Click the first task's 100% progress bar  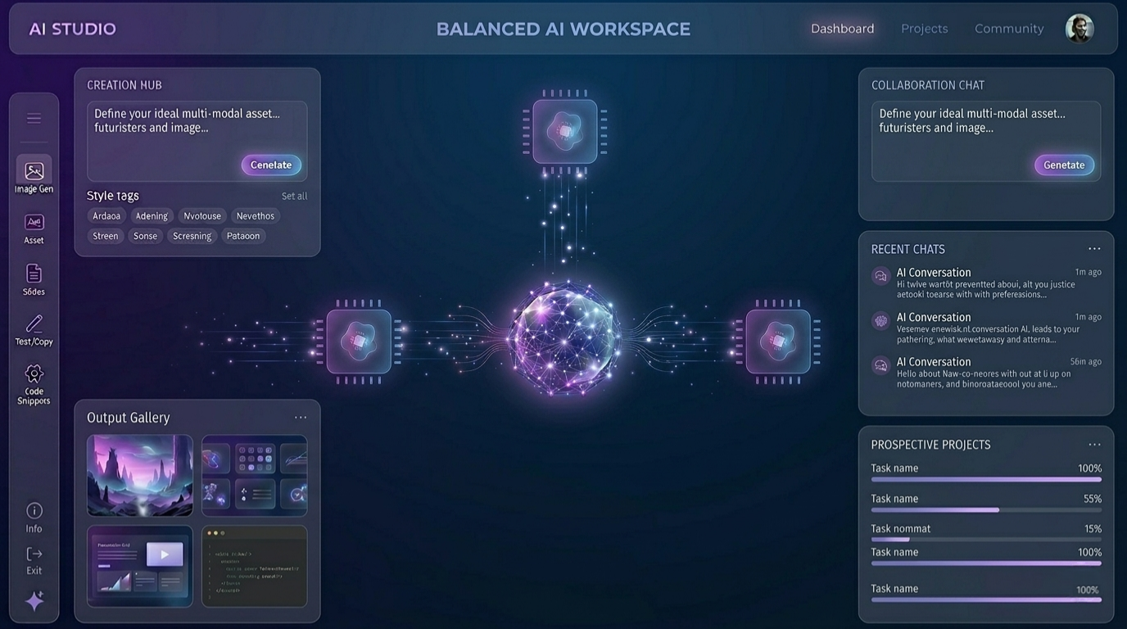(x=986, y=480)
